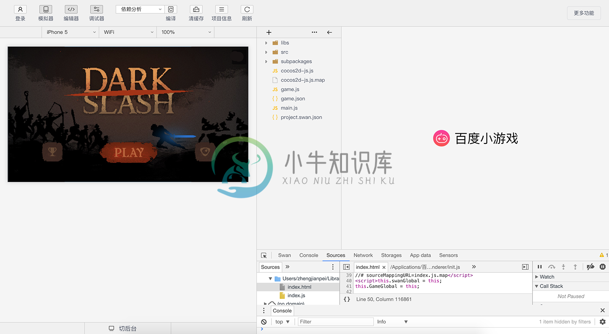Open the Info log level dropdown
The width and height of the screenshot is (609, 334).
tap(392, 322)
